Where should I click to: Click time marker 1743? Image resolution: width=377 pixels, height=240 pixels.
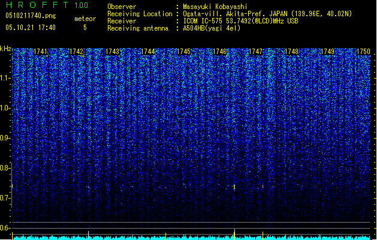(112, 52)
